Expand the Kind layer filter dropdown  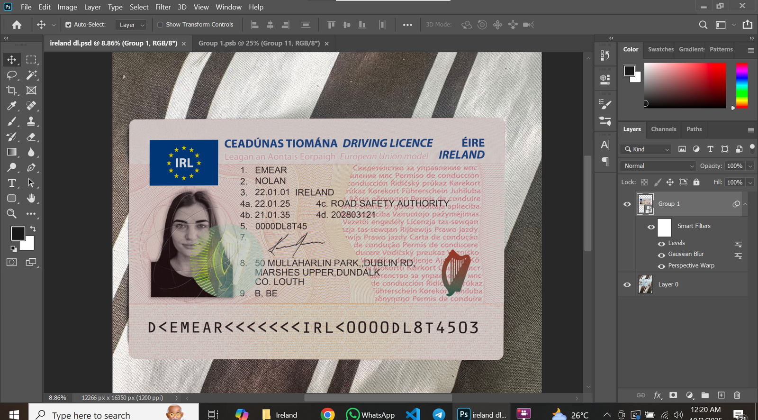click(x=646, y=149)
